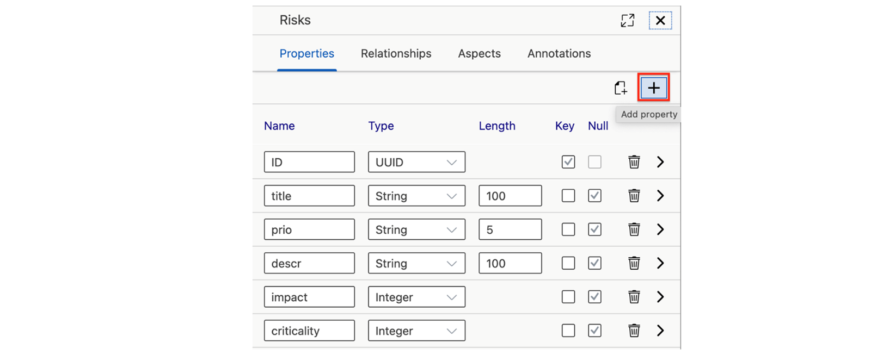This screenshot has width=871, height=355.
Task: Open the UUID type dropdown for ID
Action: coord(416,162)
